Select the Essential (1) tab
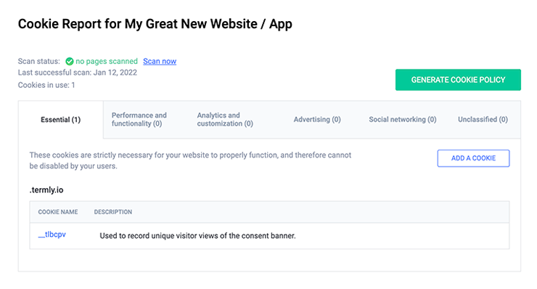The width and height of the screenshot is (537, 289). (61, 120)
